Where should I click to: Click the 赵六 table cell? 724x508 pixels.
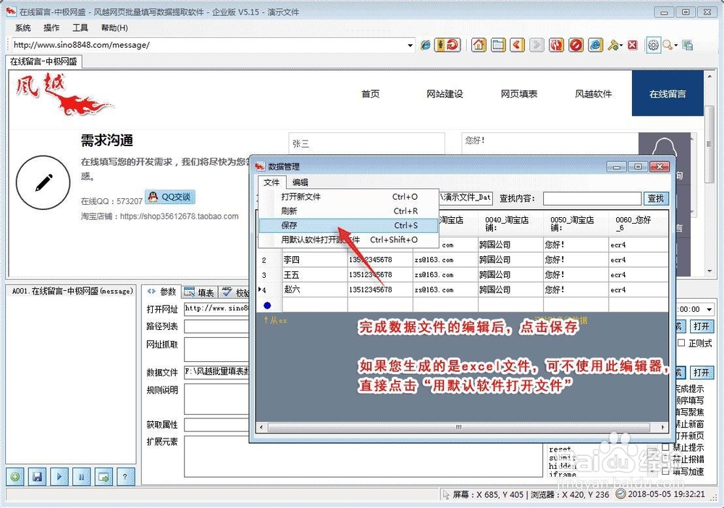point(314,289)
